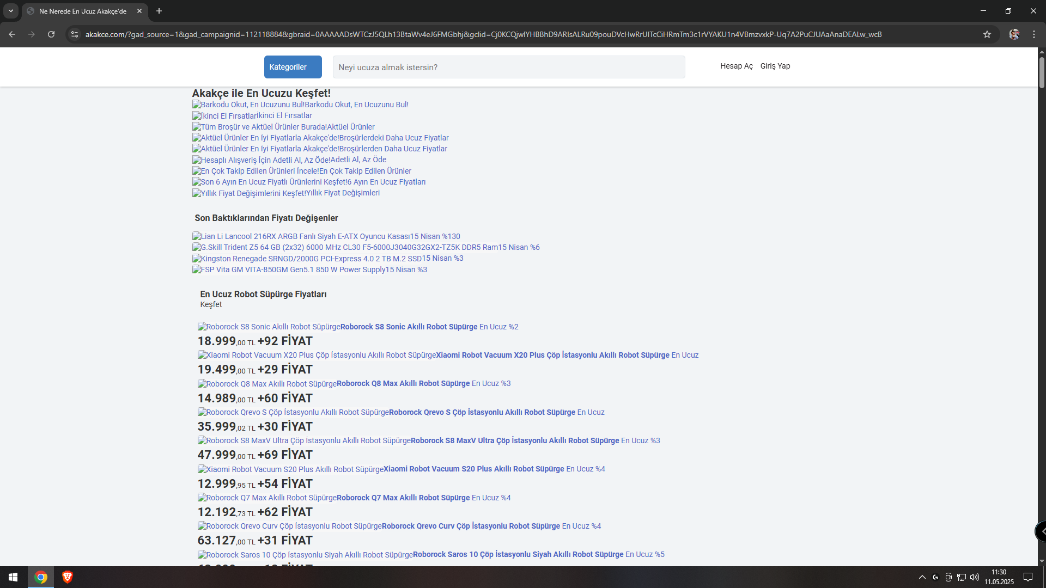Viewport: 1046px width, 588px height.
Task: Open the Hesap Aç link
Action: point(736,66)
